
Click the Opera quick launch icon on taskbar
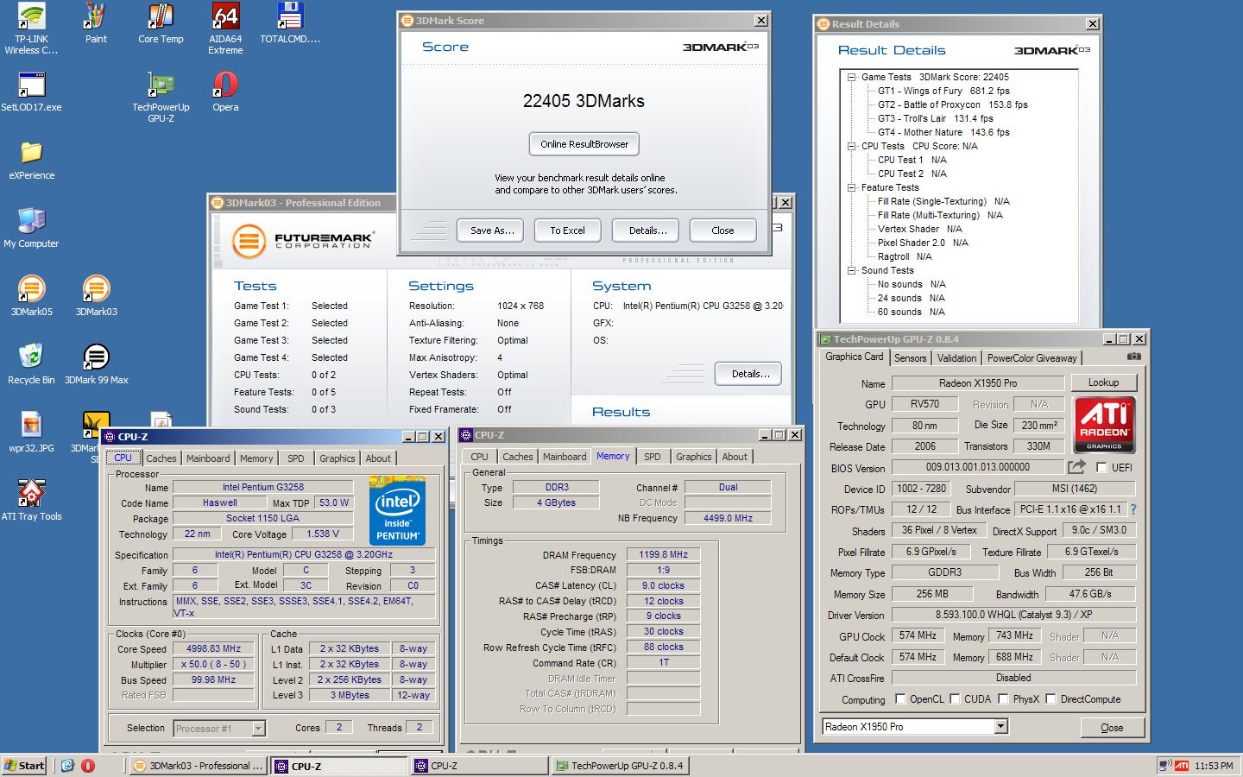point(88,766)
